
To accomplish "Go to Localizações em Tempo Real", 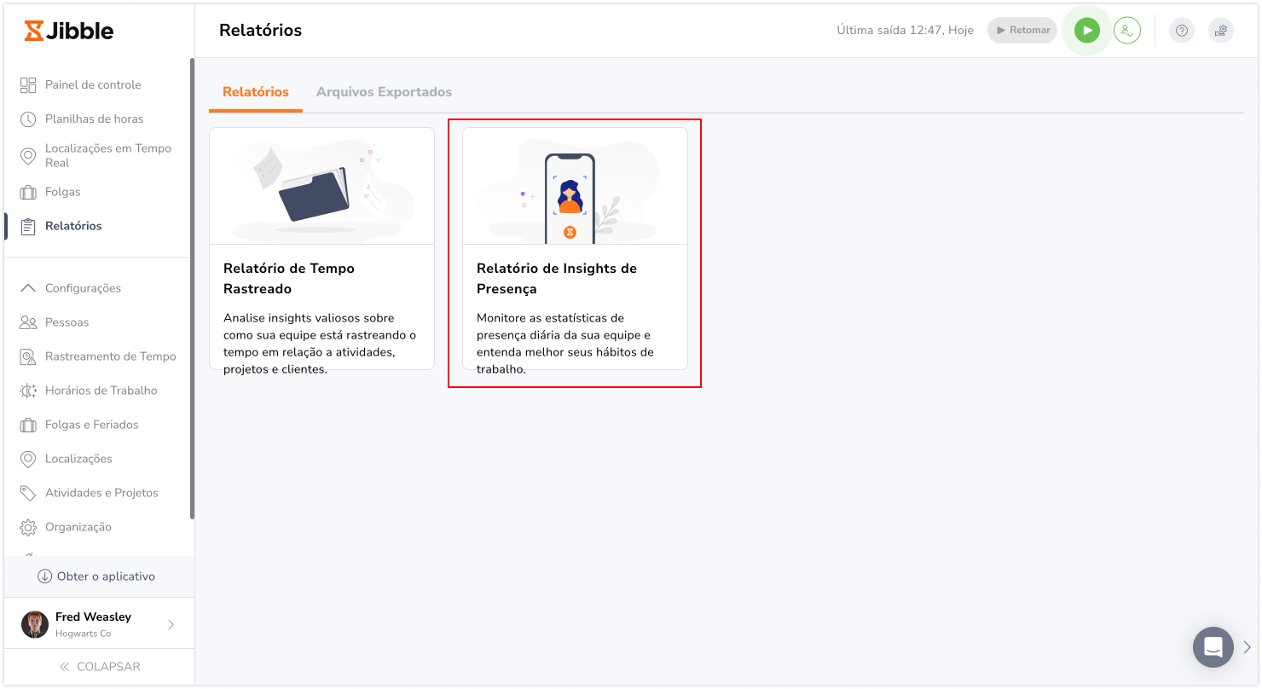I will (107, 155).
